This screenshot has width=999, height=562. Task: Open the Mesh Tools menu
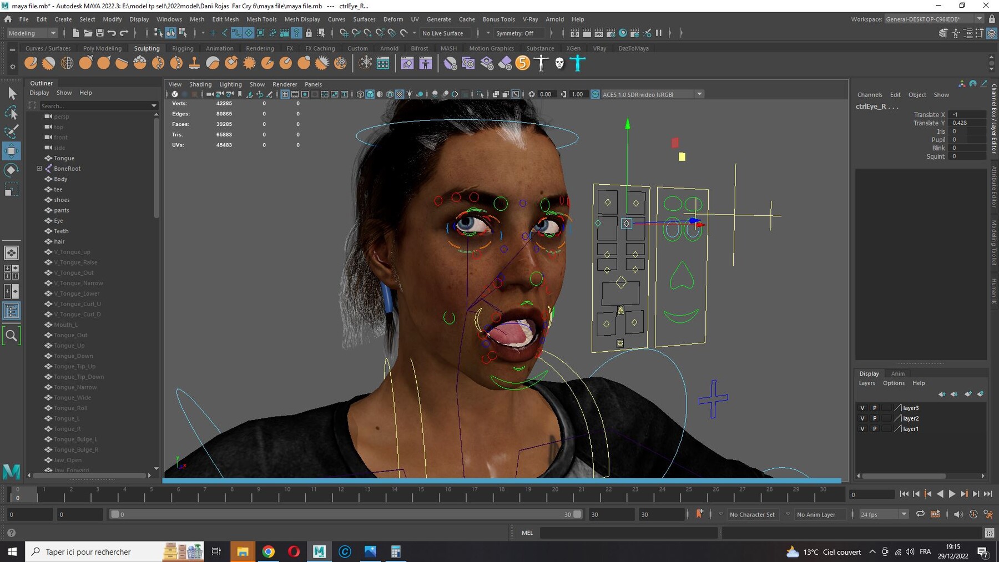point(261,19)
